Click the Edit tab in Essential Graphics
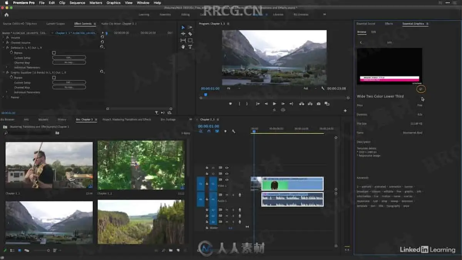The height and width of the screenshot is (260, 462). pos(373,32)
